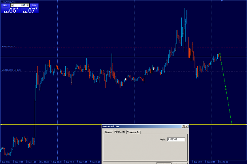This screenshot has width=247, height=164.
Task: Switch to the Comum tab
Action: [x=109, y=132]
